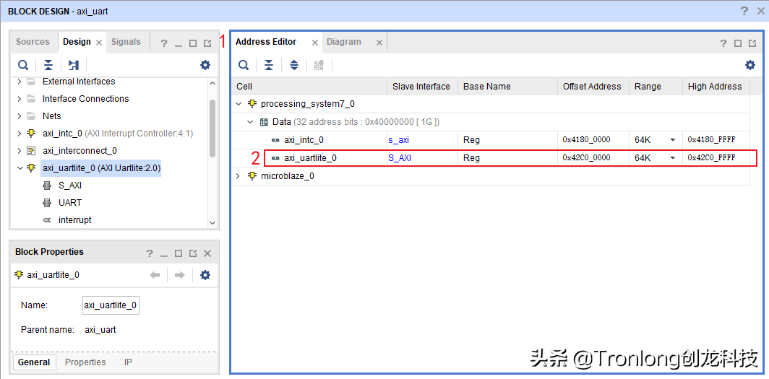Click the Design tree vertical scrollbar
The image size is (769, 379).
pos(212,128)
